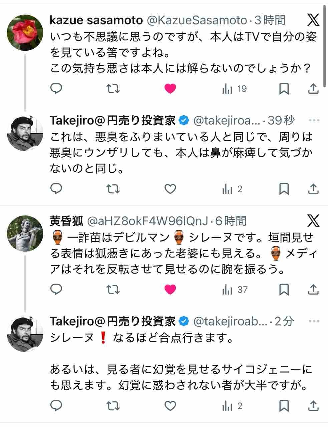The width and height of the screenshot is (328, 427).
Task: Open X logo on 黄昏狐's tweet
Action: tap(313, 221)
